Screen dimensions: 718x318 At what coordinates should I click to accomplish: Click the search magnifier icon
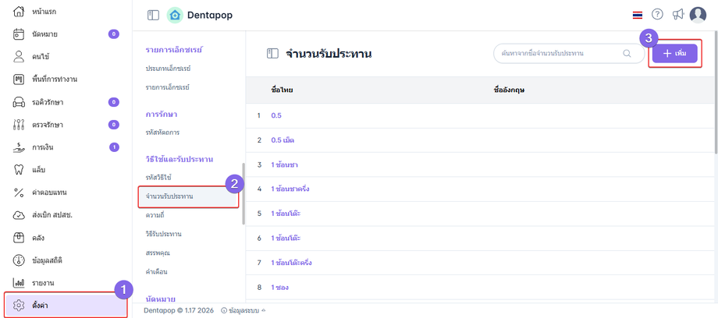tap(627, 54)
